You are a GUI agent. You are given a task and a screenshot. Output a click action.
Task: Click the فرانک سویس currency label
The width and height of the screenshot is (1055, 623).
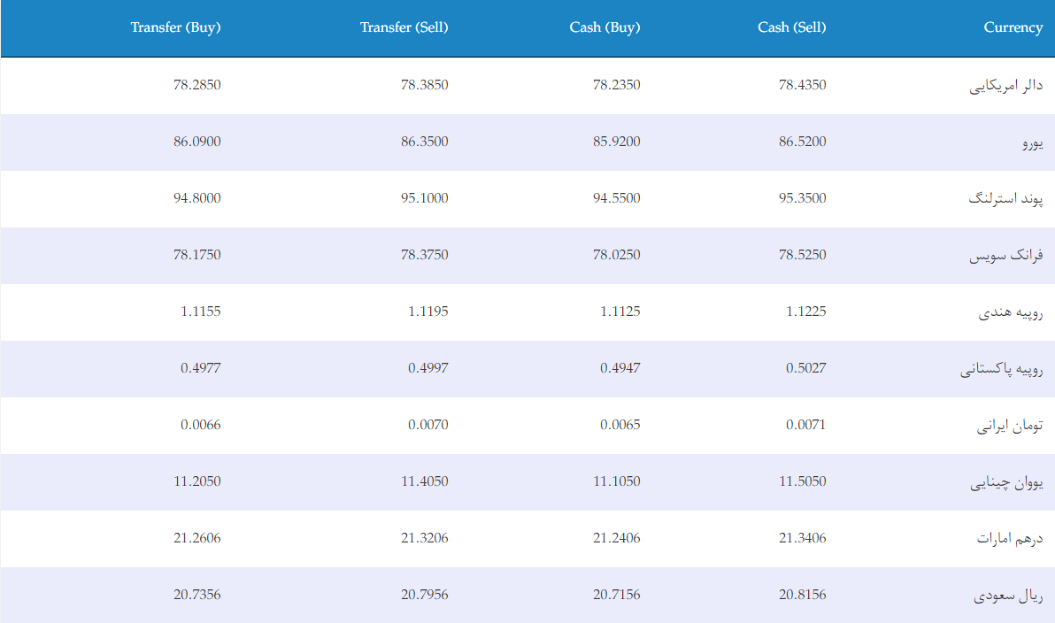click(1006, 255)
